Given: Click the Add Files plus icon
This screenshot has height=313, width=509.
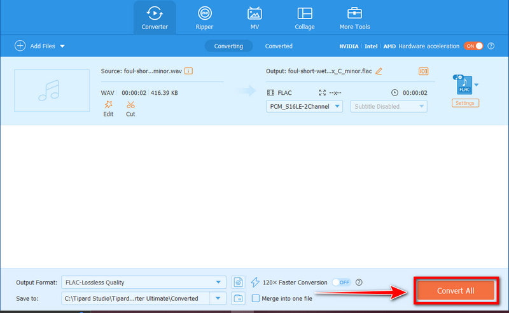Looking at the screenshot, I should (20, 46).
